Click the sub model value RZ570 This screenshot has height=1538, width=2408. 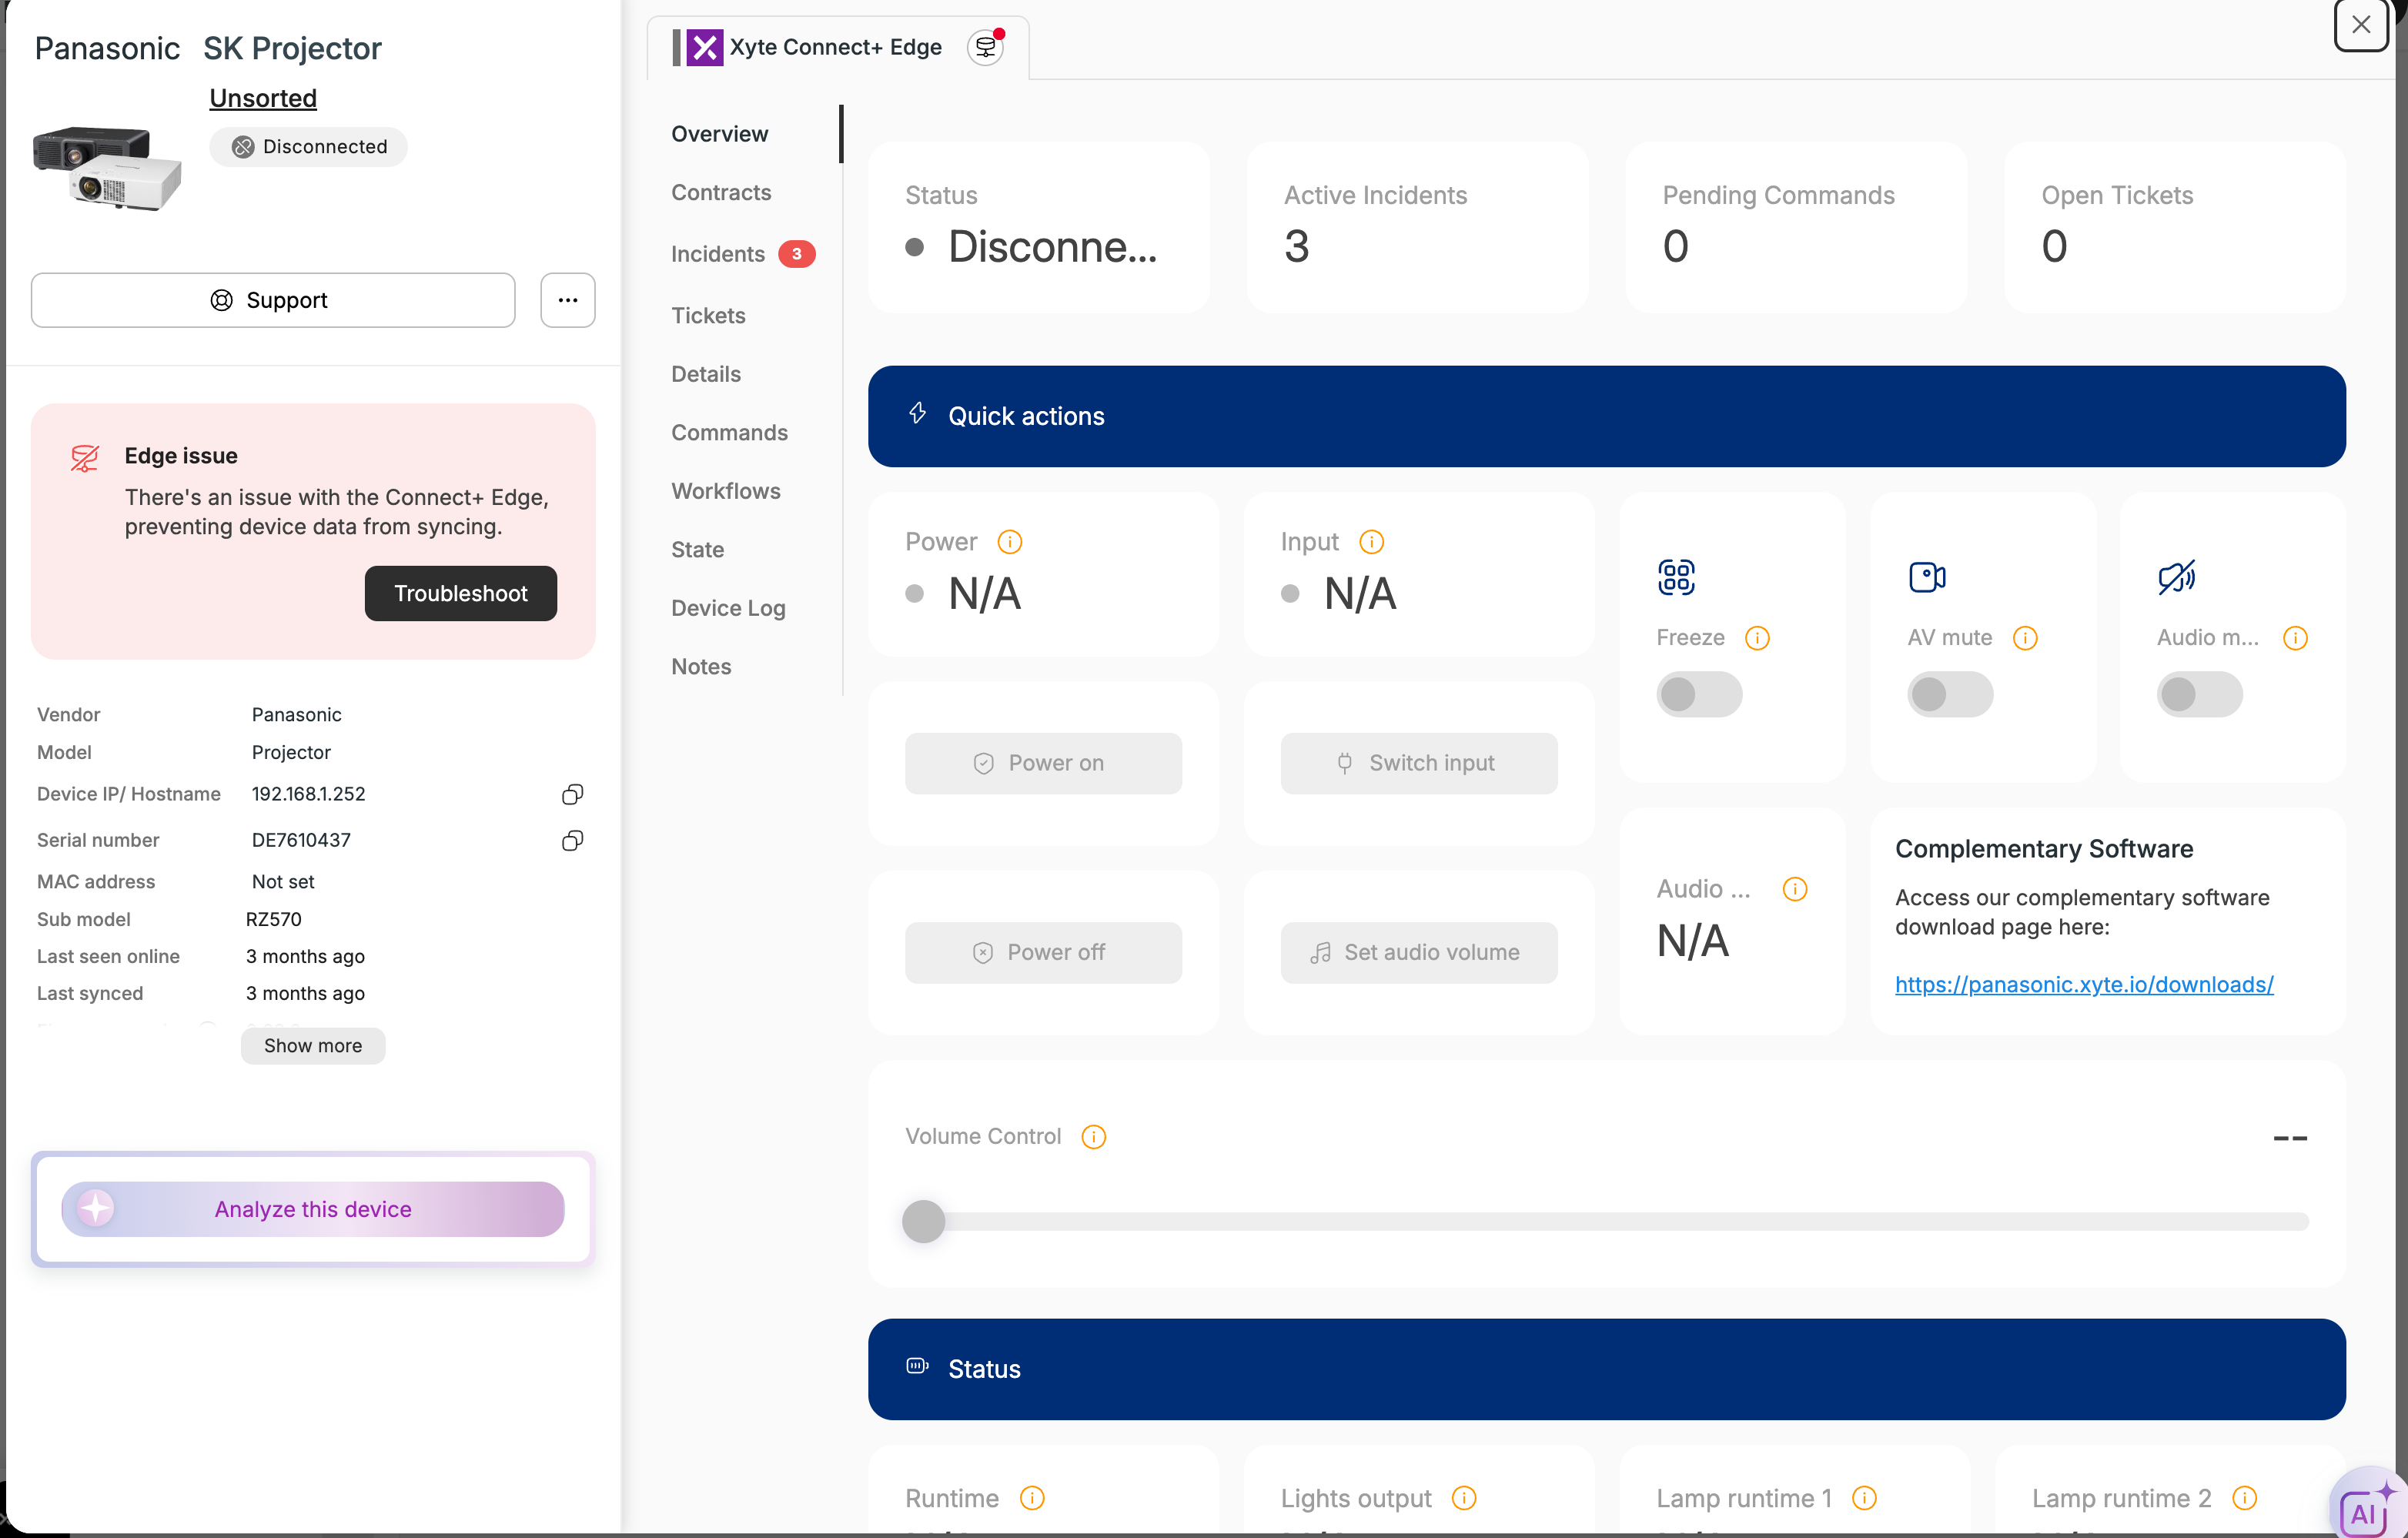tap(274, 920)
